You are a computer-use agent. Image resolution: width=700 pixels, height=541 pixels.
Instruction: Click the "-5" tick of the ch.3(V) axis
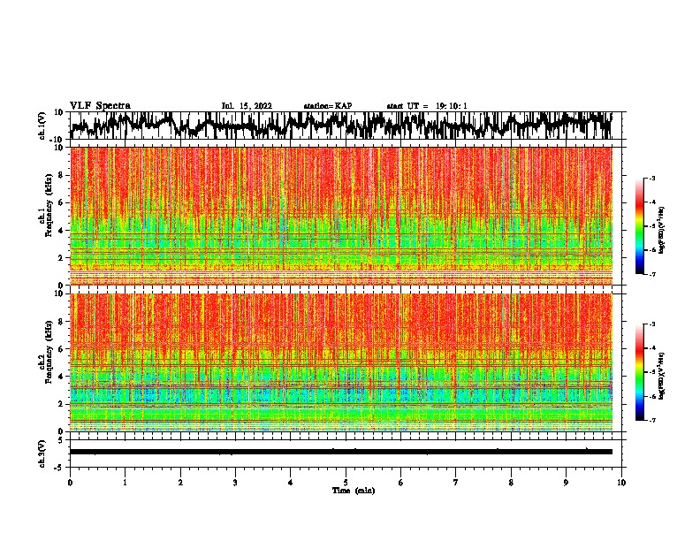click(60, 468)
